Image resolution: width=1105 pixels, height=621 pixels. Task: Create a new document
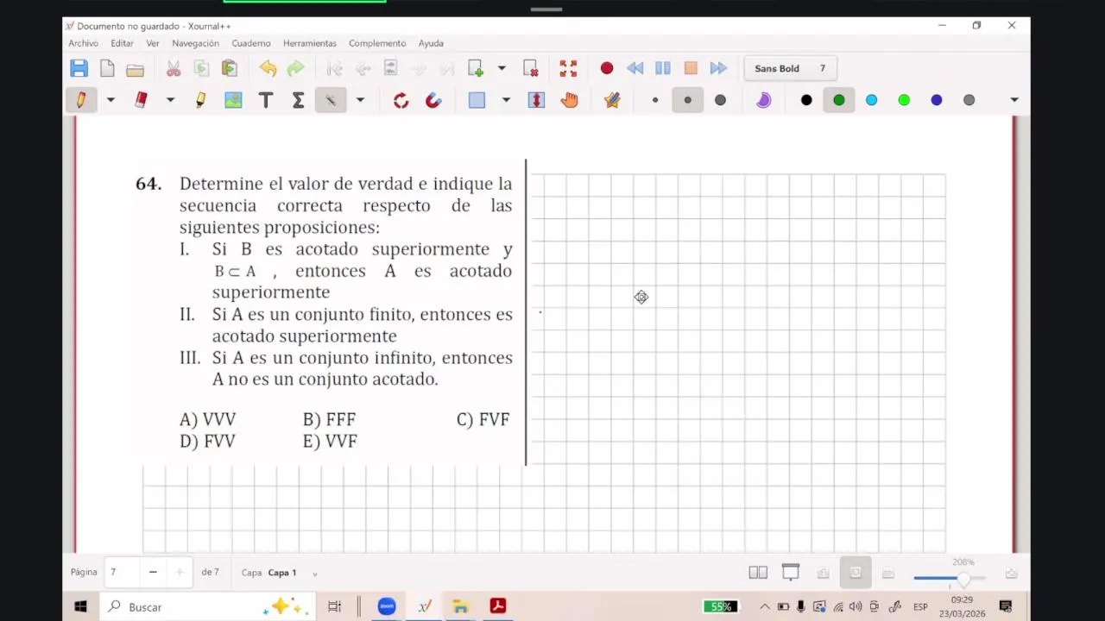point(107,68)
